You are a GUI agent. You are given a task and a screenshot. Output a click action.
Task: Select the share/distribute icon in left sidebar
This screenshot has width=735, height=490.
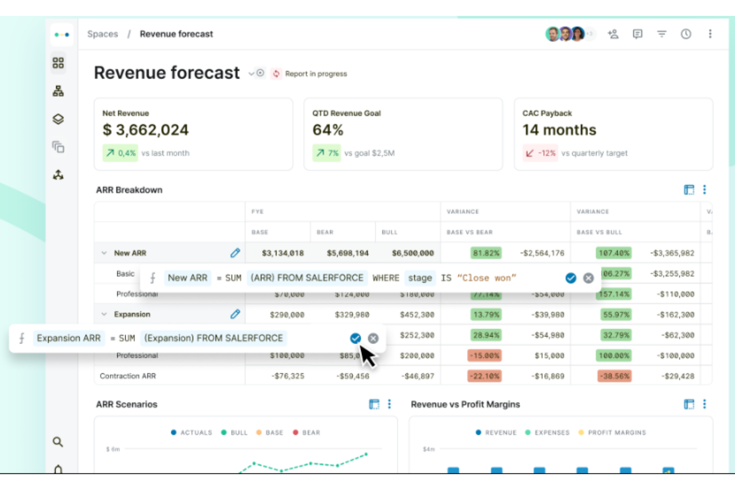(58, 175)
